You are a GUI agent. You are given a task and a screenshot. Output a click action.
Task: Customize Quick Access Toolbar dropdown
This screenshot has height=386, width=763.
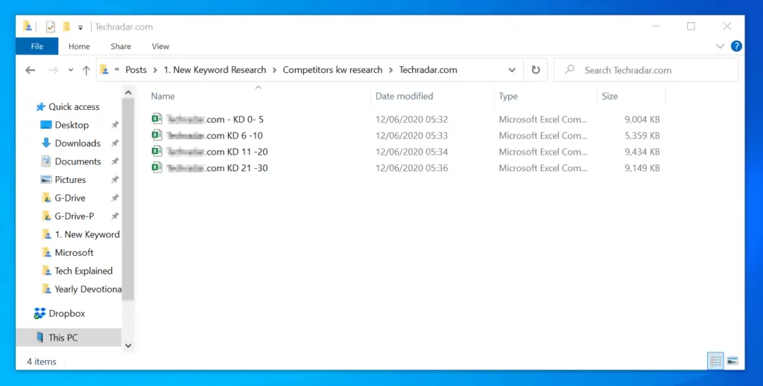[80, 27]
